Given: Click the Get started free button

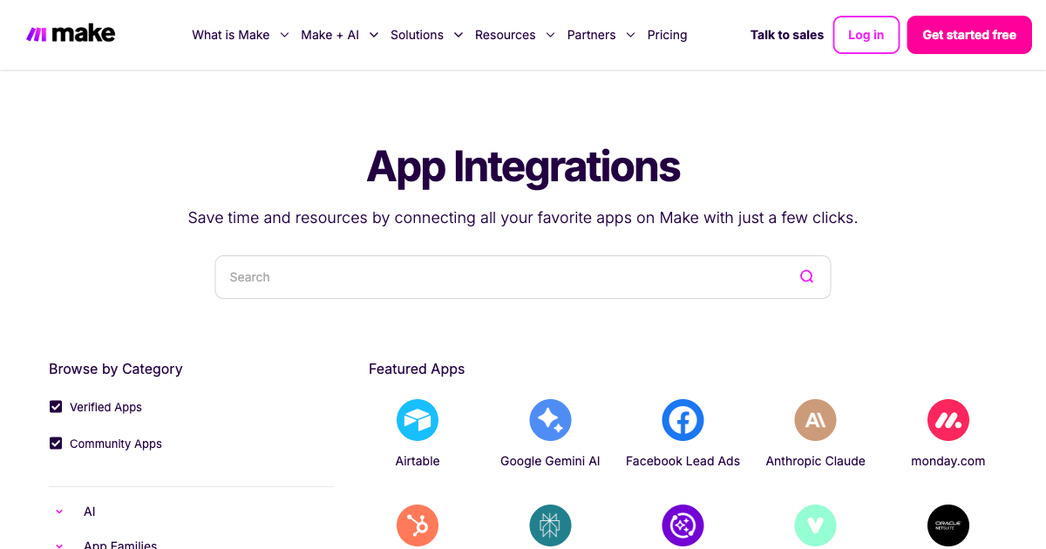Looking at the screenshot, I should [x=968, y=35].
